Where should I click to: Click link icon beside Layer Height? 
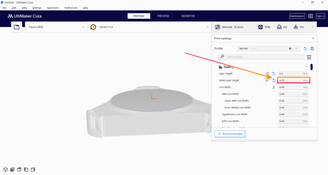[x=267, y=74]
